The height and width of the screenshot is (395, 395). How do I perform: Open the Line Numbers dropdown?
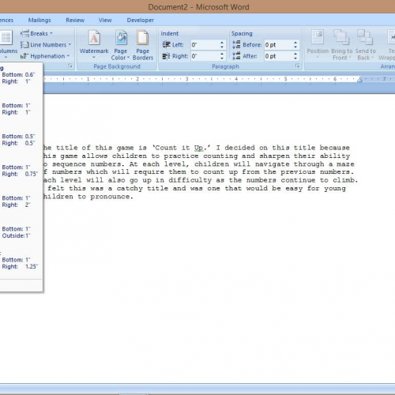pyautogui.click(x=46, y=45)
